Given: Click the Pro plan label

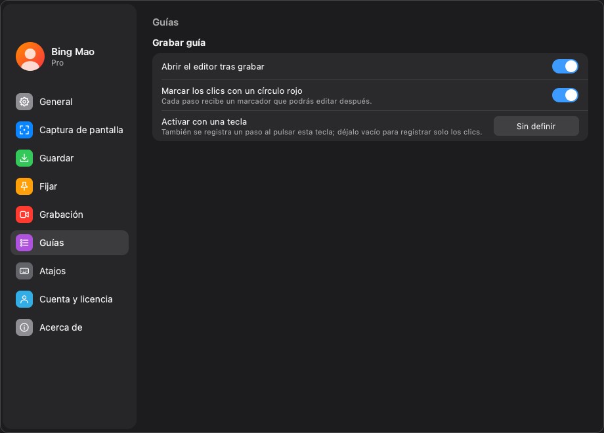Looking at the screenshot, I should point(57,63).
